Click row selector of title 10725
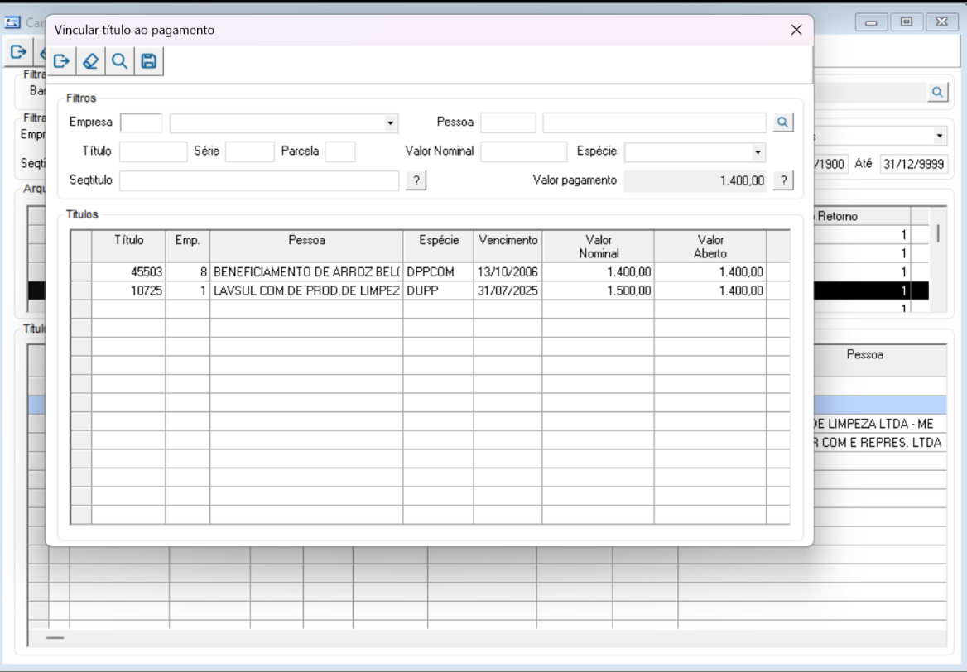Screen dimensions: 967x672 pos(81,291)
